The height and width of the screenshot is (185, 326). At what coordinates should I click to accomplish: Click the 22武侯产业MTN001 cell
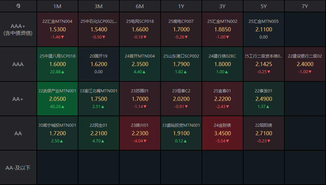click(x=57, y=99)
